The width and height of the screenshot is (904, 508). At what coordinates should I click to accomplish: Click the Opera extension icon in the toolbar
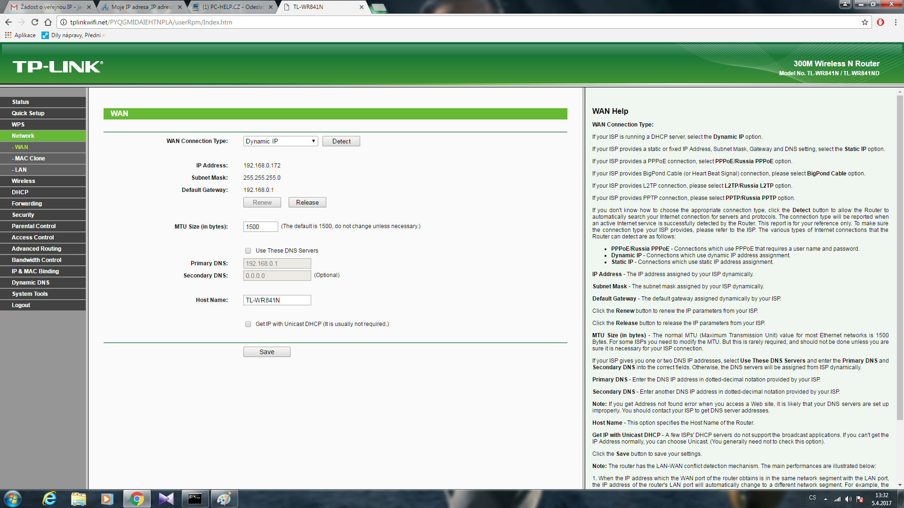point(880,22)
